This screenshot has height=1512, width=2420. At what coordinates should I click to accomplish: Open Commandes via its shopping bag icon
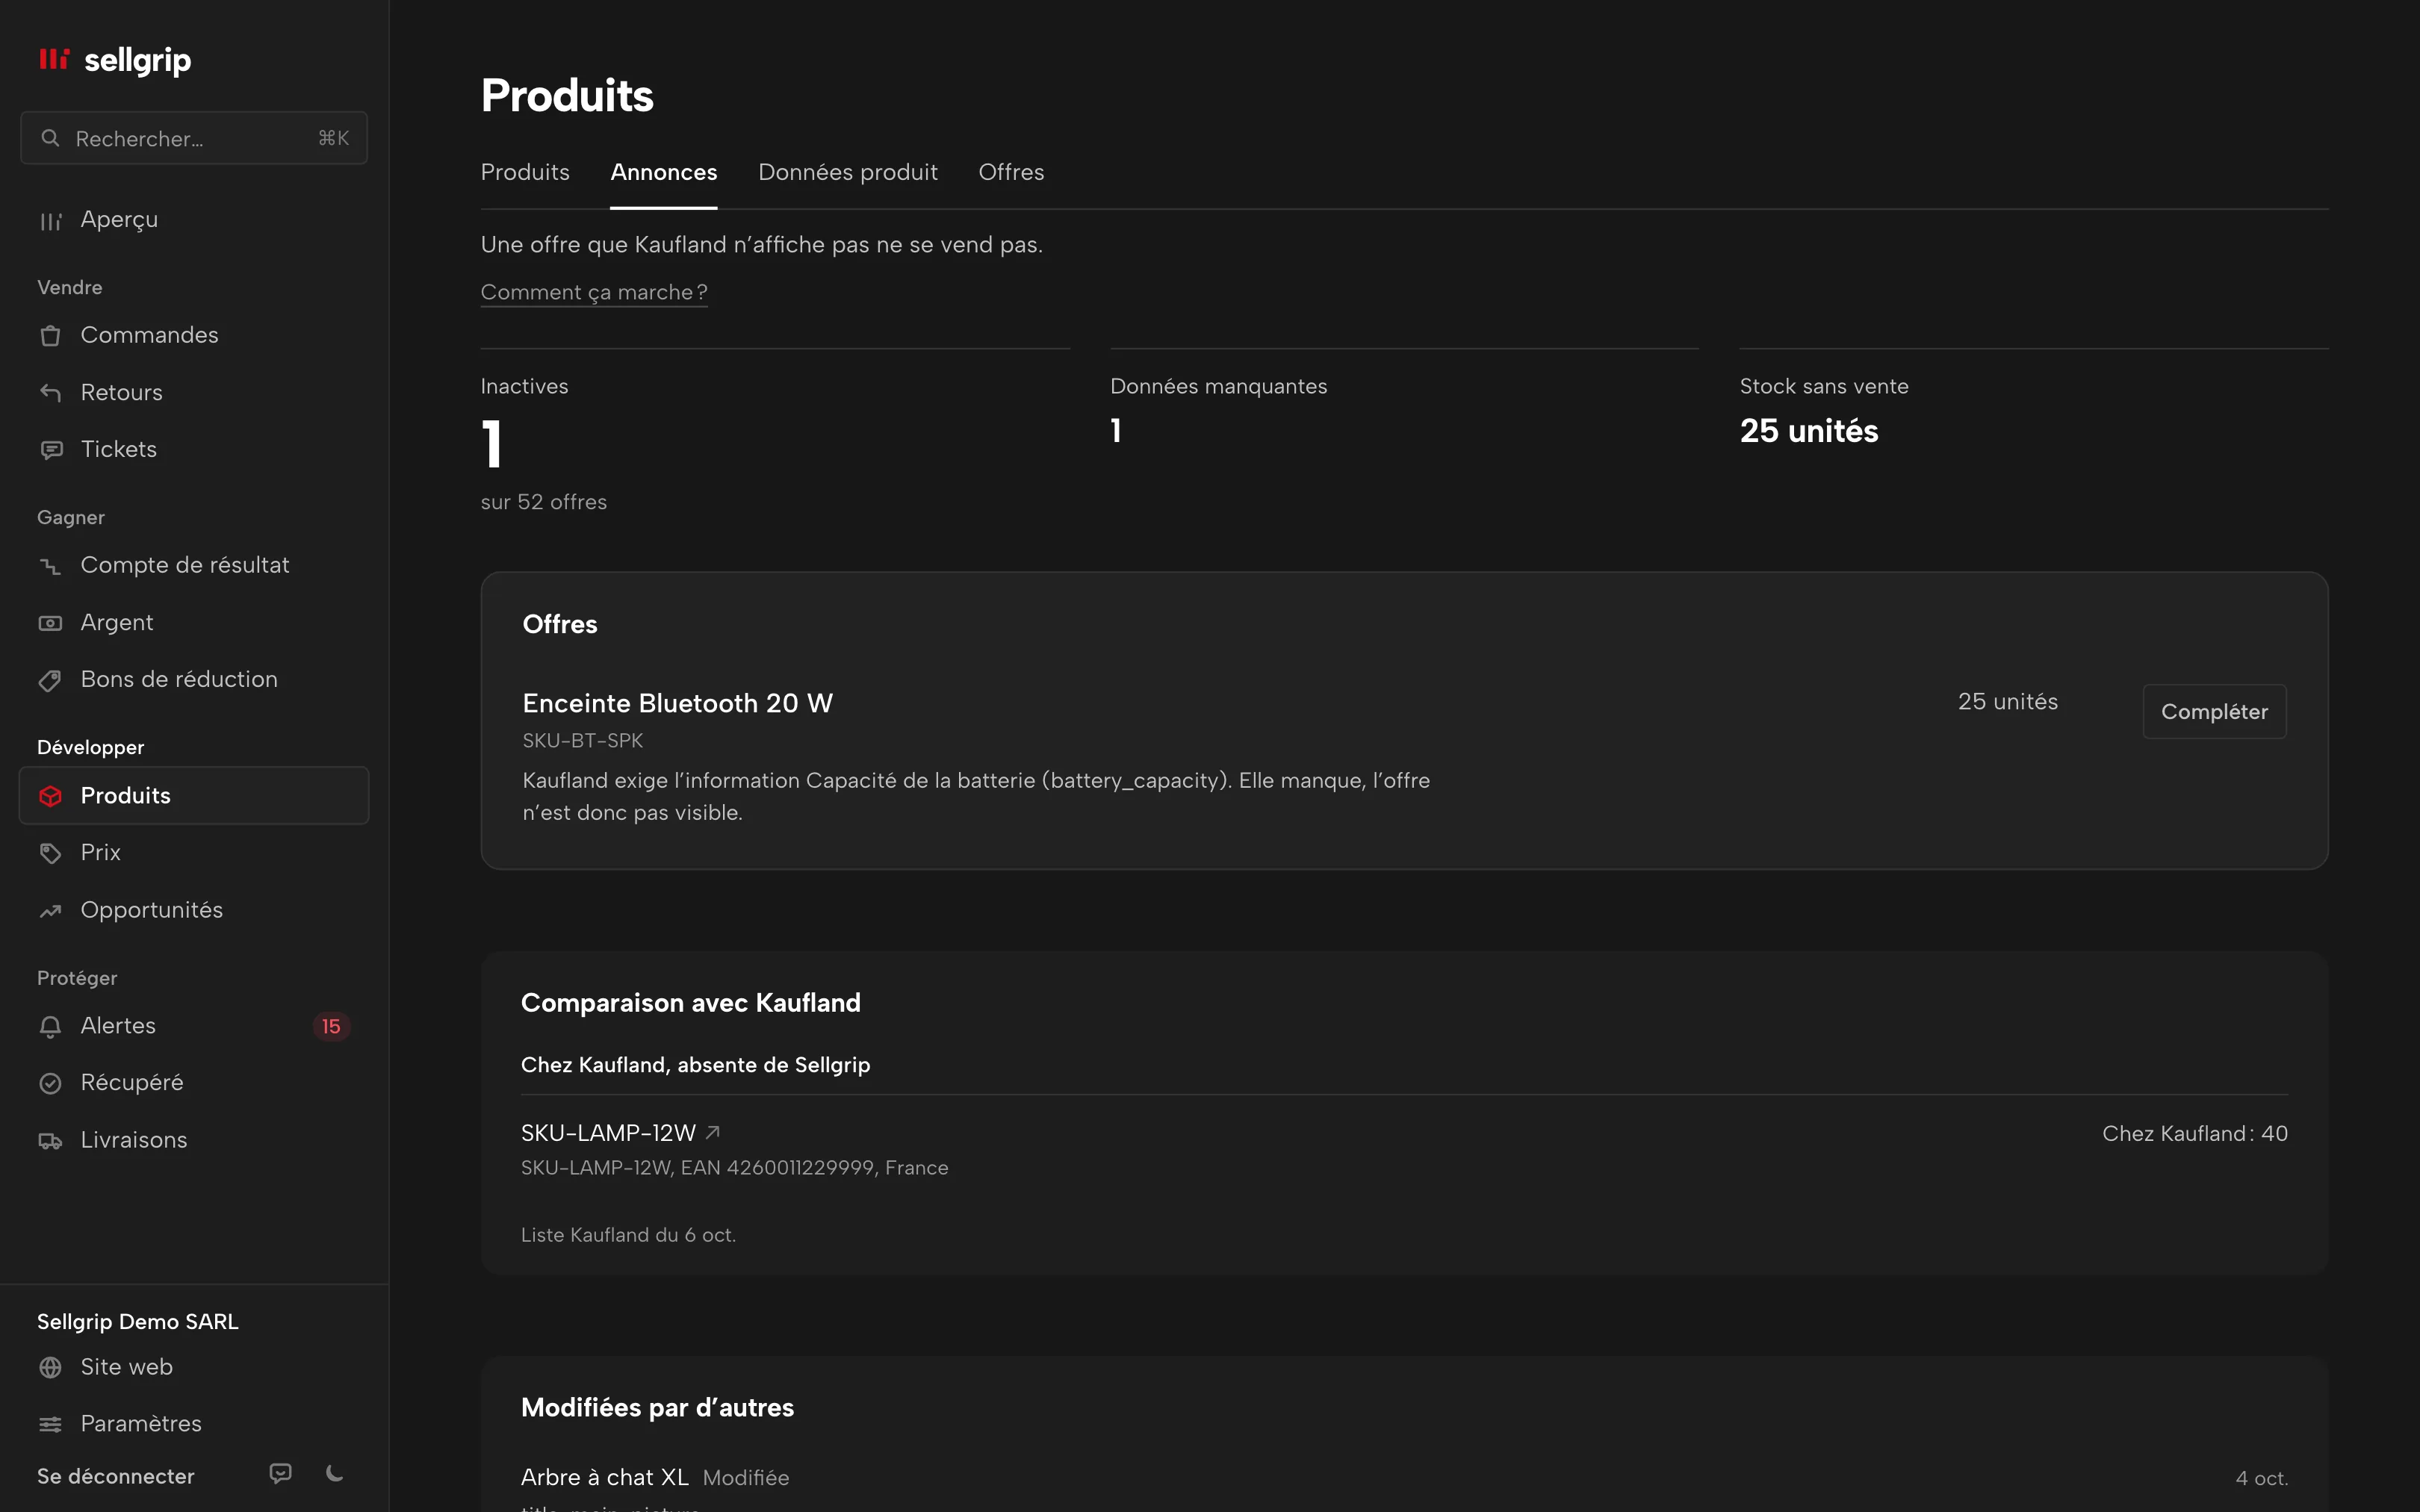(x=50, y=335)
